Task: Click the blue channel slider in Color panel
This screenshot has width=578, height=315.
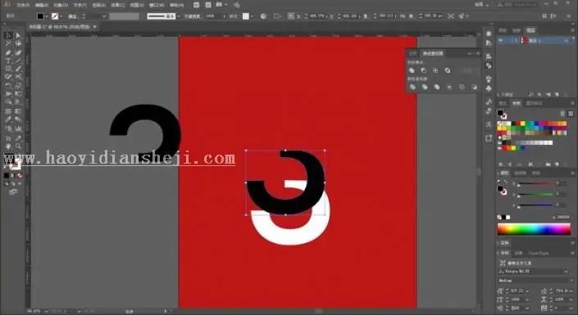Action: [x=535, y=205]
